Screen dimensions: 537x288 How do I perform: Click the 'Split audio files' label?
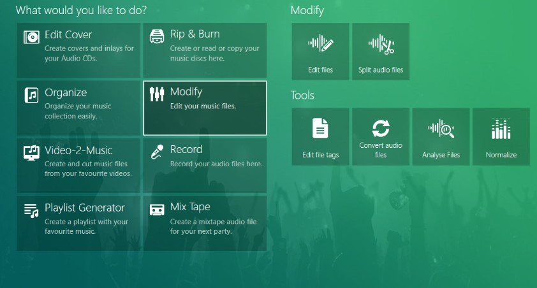(x=381, y=70)
